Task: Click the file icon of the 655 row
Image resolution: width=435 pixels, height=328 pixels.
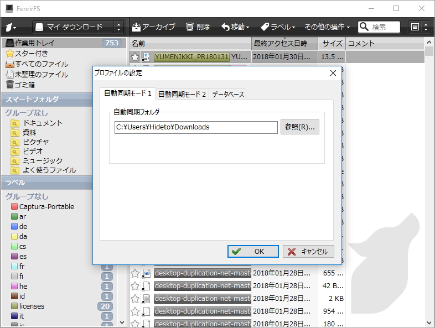Action: click(x=146, y=273)
